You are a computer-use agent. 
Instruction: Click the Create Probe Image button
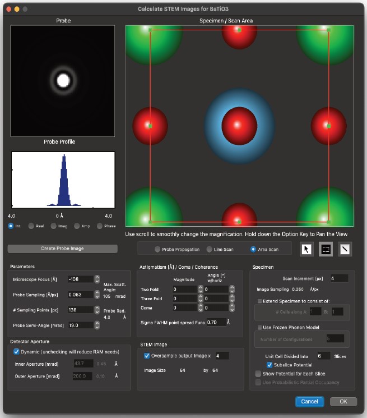63,249
